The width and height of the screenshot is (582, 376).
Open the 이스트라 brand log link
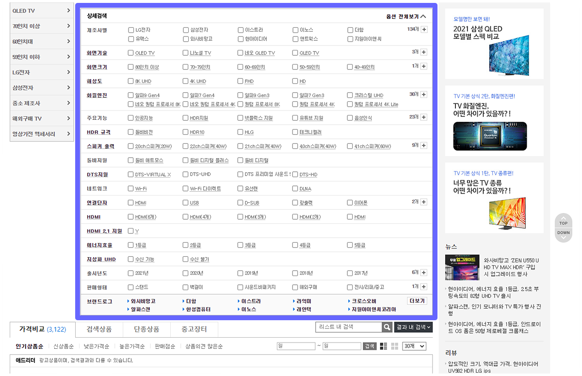coord(251,301)
